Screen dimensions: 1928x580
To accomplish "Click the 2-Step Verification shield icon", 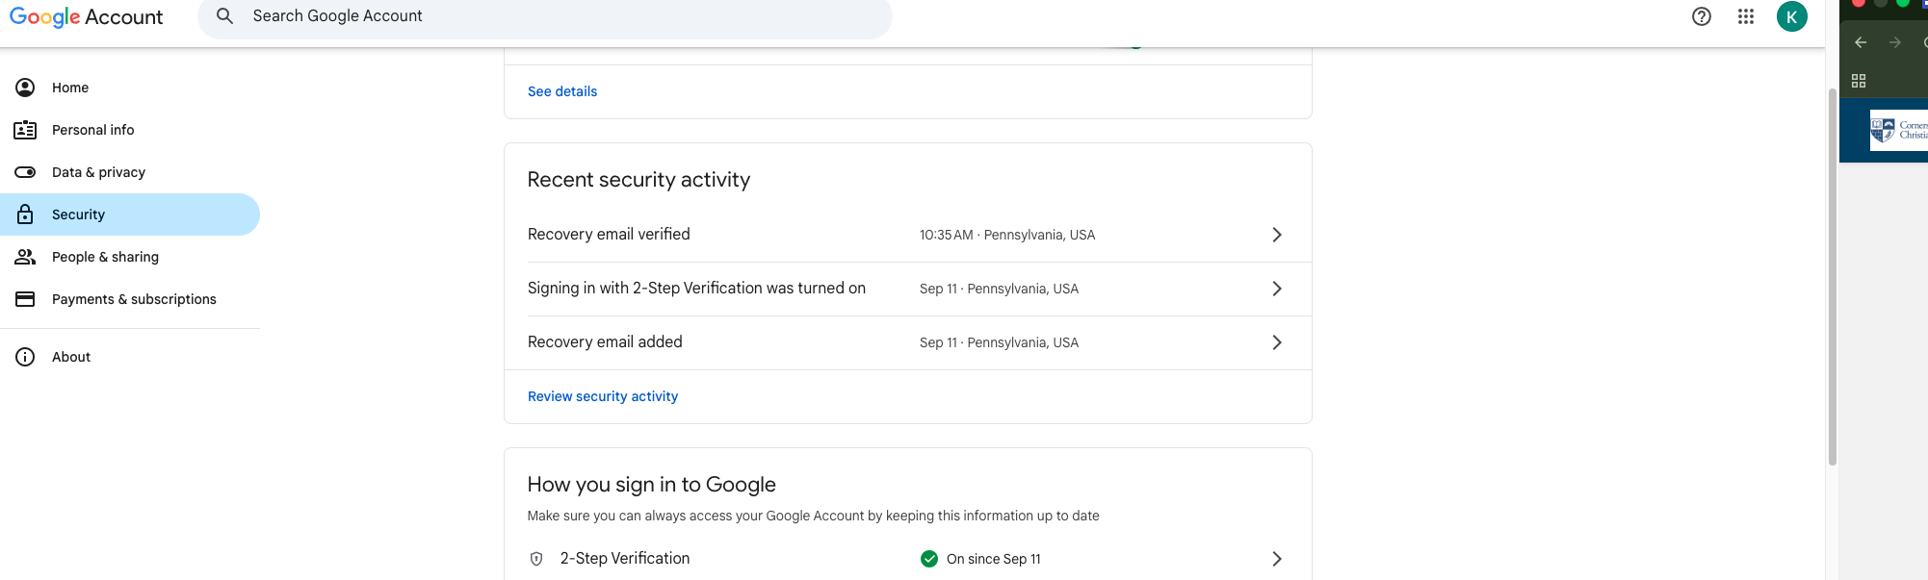I will click(x=536, y=559).
